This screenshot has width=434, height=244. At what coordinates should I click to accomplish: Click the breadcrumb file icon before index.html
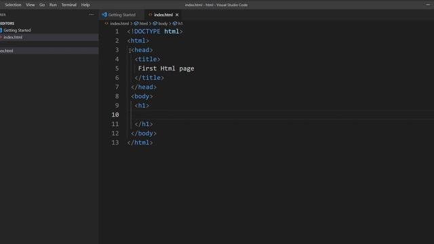[106, 24]
